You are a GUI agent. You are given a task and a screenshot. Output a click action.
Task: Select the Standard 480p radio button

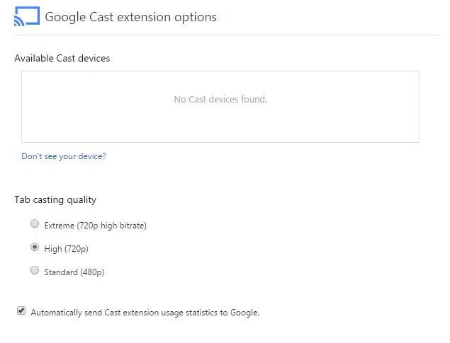(x=35, y=270)
